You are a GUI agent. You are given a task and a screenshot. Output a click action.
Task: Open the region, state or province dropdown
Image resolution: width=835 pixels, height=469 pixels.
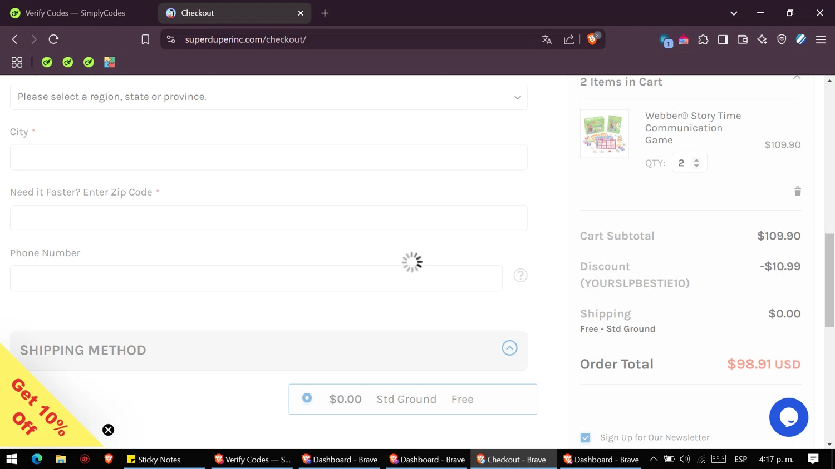pyautogui.click(x=268, y=97)
